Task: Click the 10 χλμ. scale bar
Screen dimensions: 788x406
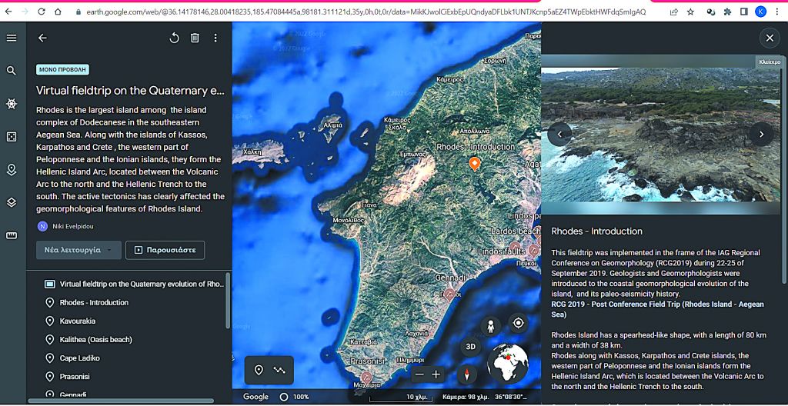Action: (x=399, y=398)
